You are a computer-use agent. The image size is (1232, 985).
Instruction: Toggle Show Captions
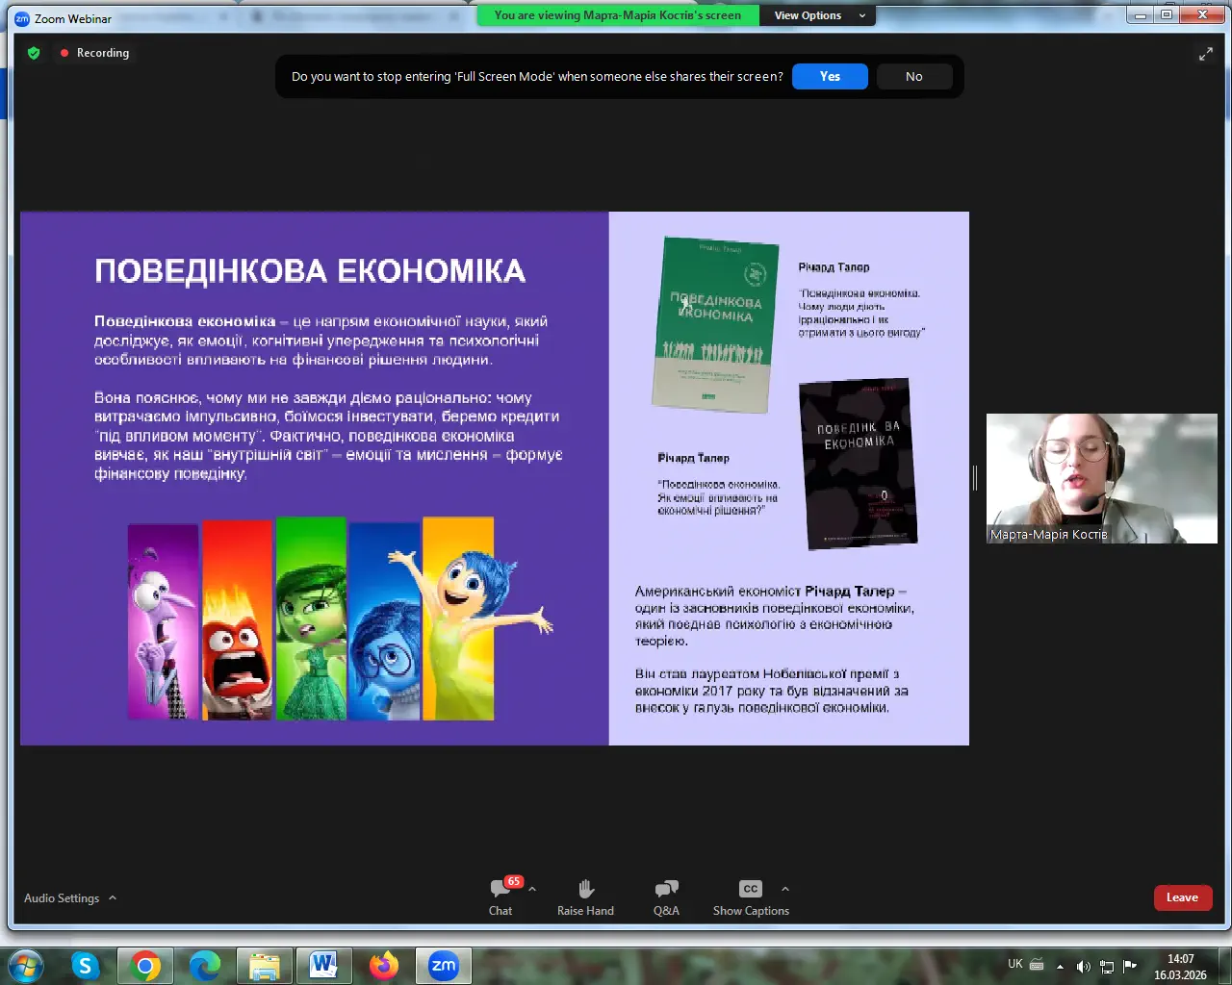pos(751,897)
